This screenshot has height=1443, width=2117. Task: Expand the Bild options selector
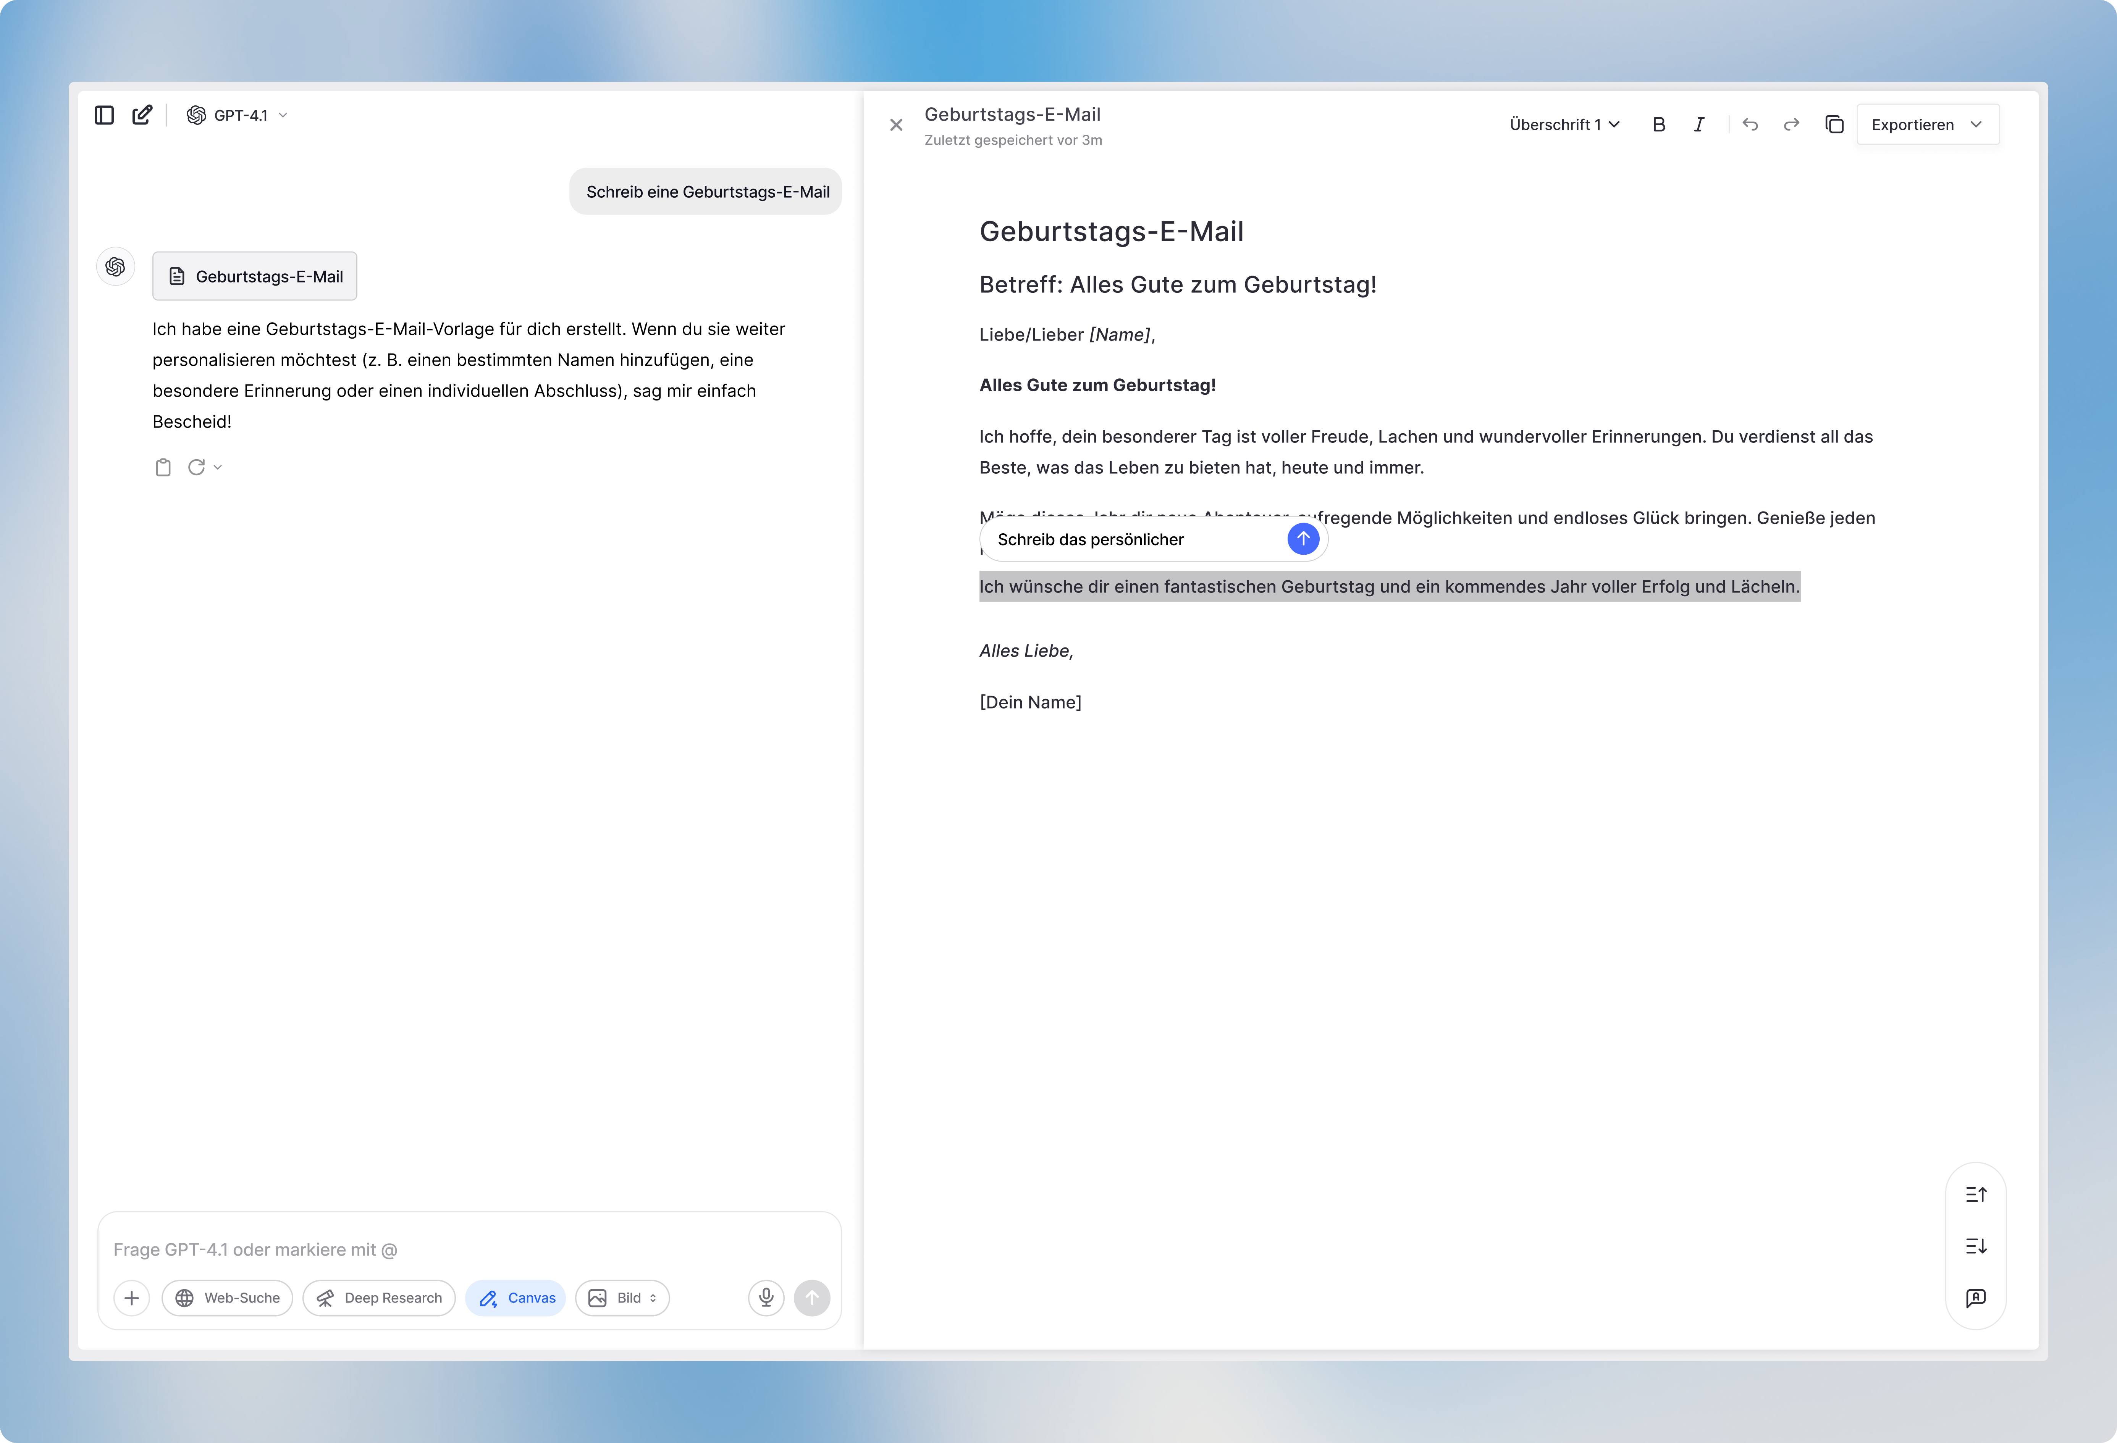[x=622, y=1297]
